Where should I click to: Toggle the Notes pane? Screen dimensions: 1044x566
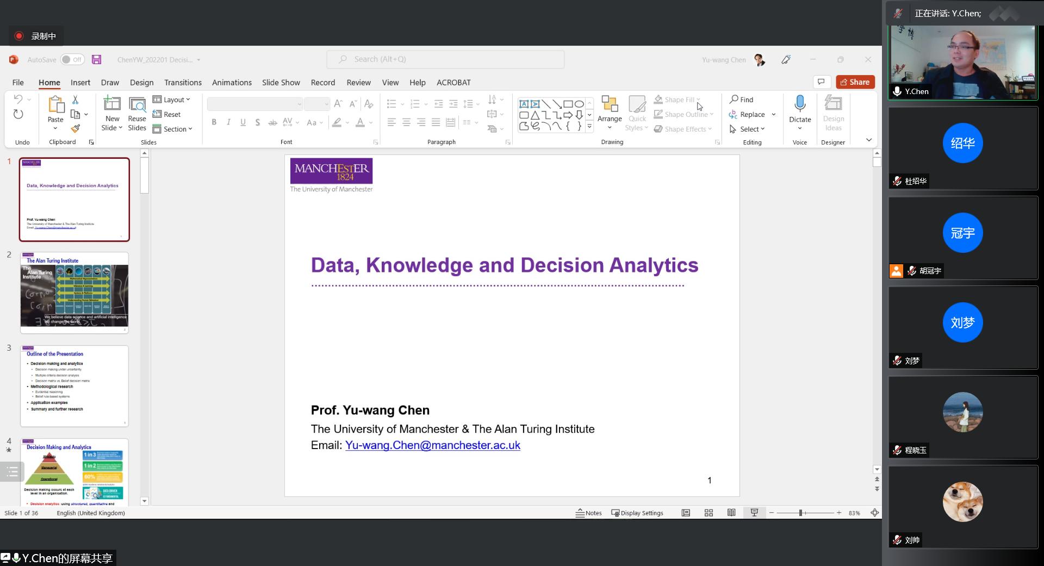[589, 513]
